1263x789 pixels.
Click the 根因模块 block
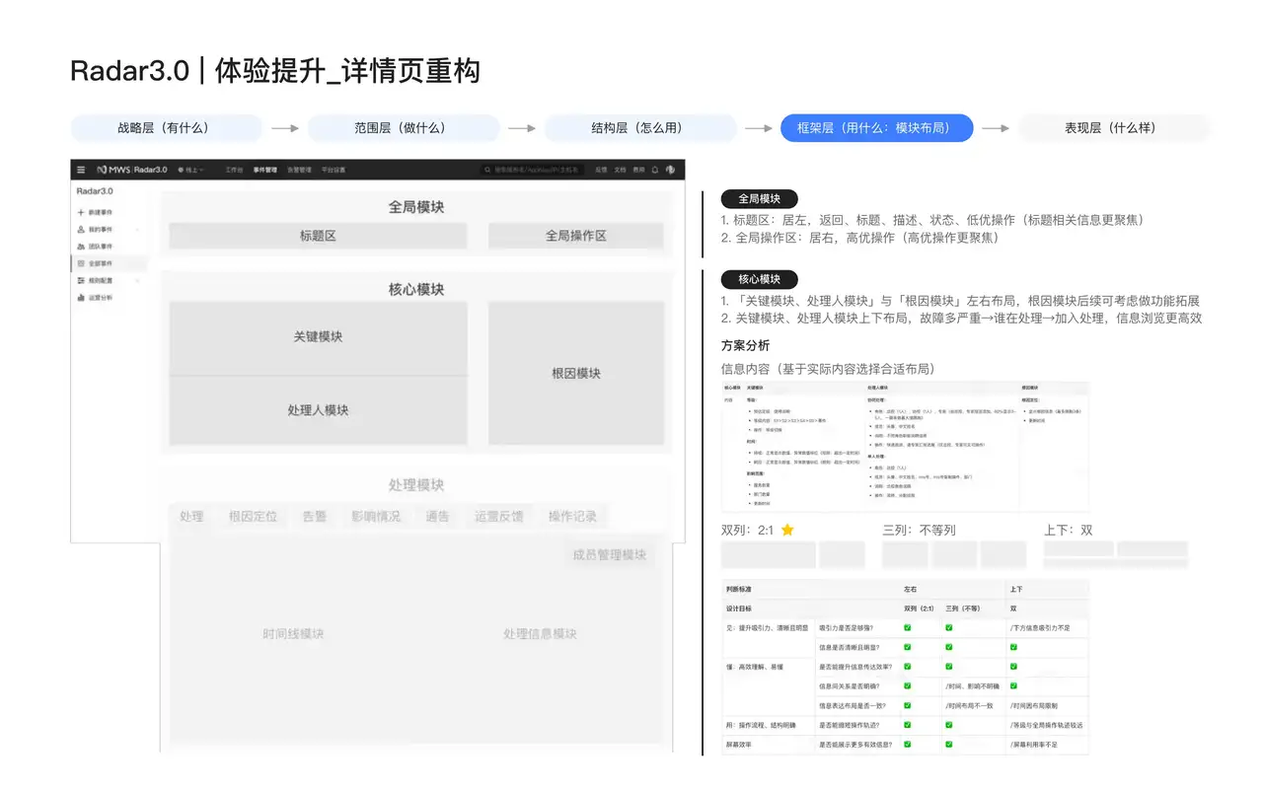click(x=576, y=373)
